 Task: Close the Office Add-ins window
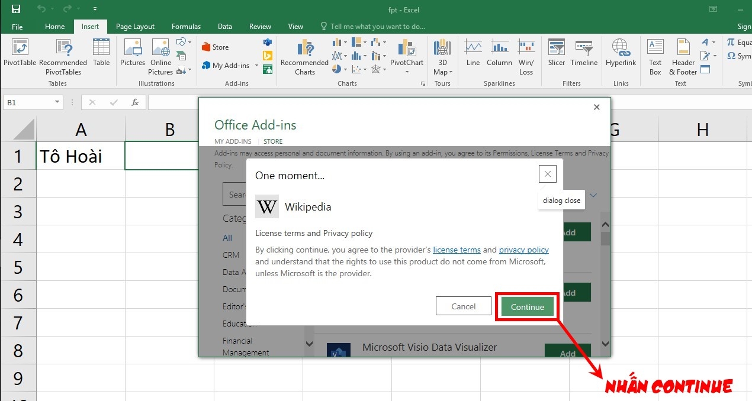pos(597,107)
